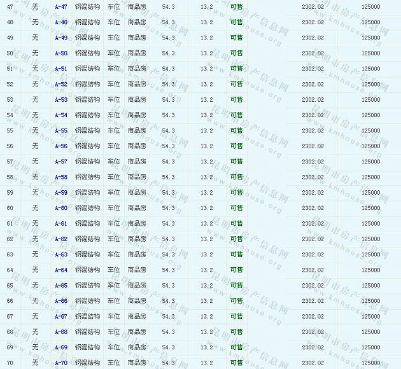Click unit link A-53
401x369 pixels.
(61, 100)
